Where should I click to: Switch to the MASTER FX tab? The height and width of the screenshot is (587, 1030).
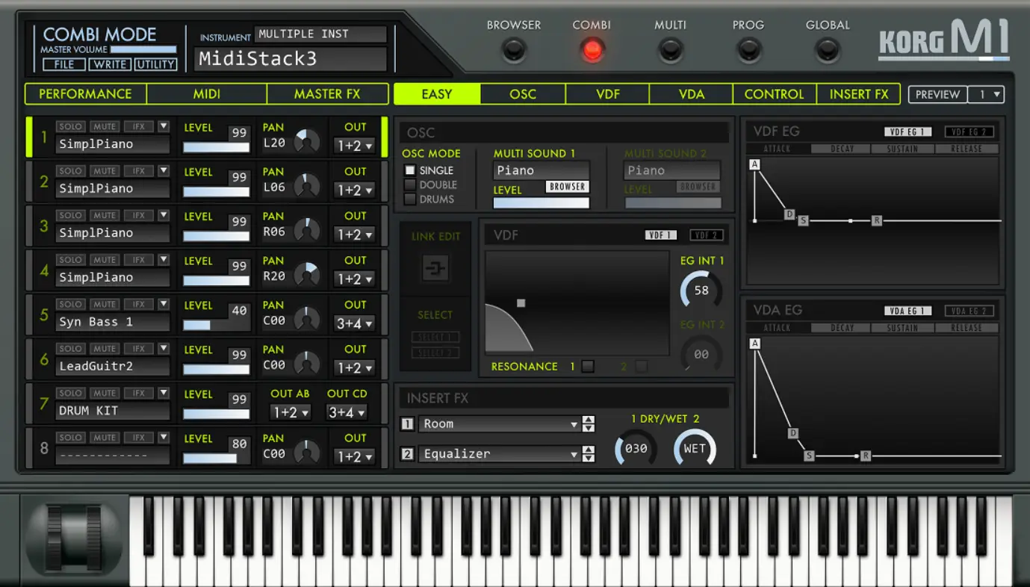click(327, 93)
